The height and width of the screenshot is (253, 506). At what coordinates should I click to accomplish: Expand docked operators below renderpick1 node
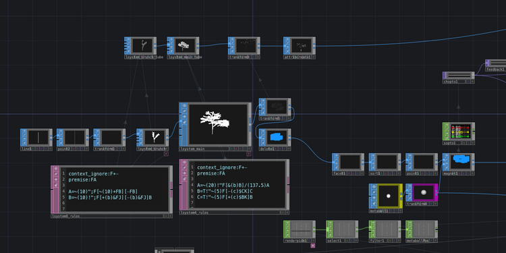(x=312, y=246)
